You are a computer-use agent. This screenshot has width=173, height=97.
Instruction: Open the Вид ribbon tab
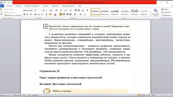pos(80,6)
